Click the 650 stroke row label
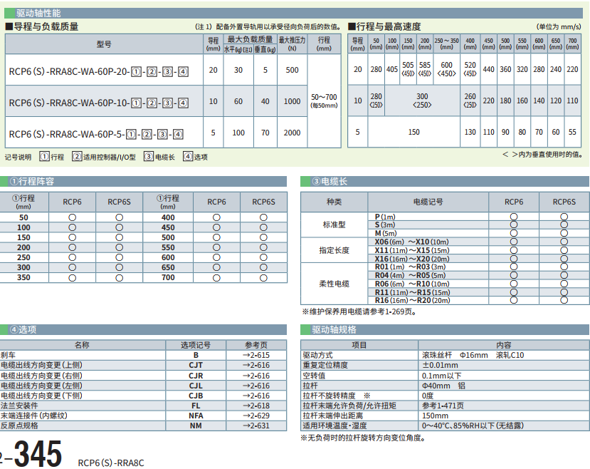 [x=168, y=267]
